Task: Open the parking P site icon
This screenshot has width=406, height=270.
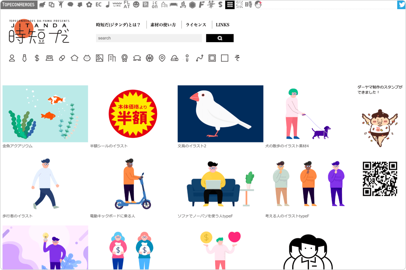Action: point(145,5)
